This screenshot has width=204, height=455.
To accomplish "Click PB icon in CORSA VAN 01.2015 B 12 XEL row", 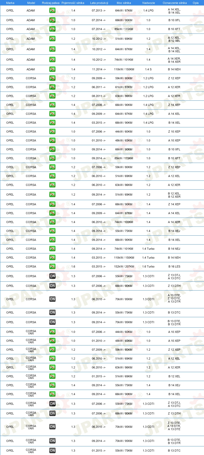I will (x=52, y=376).
